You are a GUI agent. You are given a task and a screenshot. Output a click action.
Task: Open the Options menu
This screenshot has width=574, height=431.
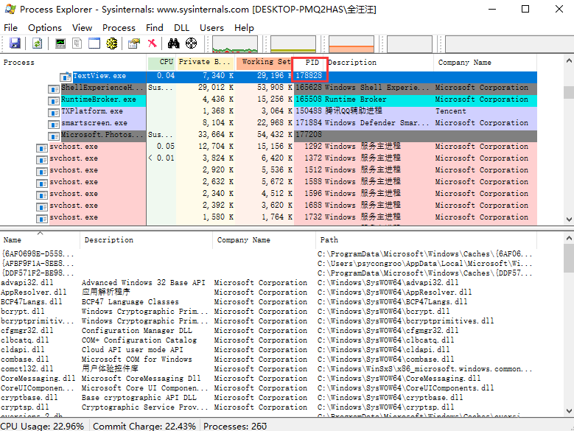pyautogui.click(x=45, y=28)
